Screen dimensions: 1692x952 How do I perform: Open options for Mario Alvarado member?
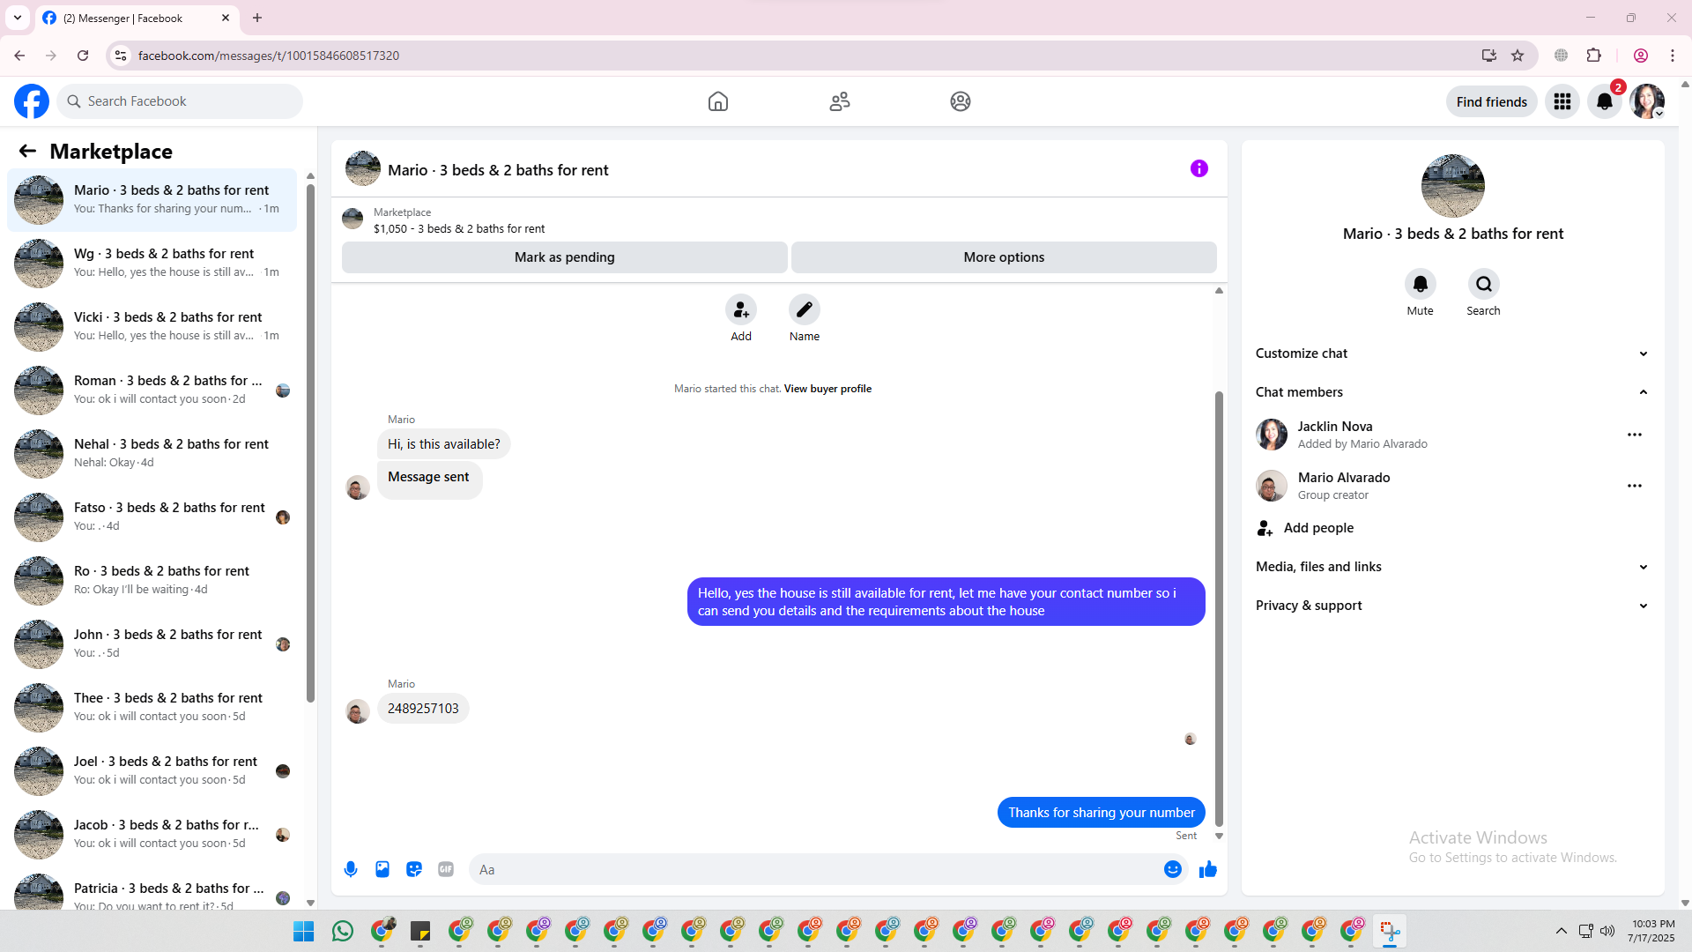tap(1635, 486)
